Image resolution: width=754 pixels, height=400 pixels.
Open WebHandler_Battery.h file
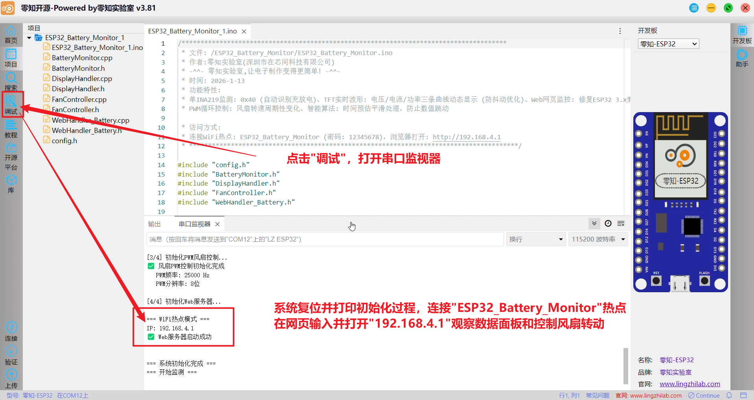83,131
